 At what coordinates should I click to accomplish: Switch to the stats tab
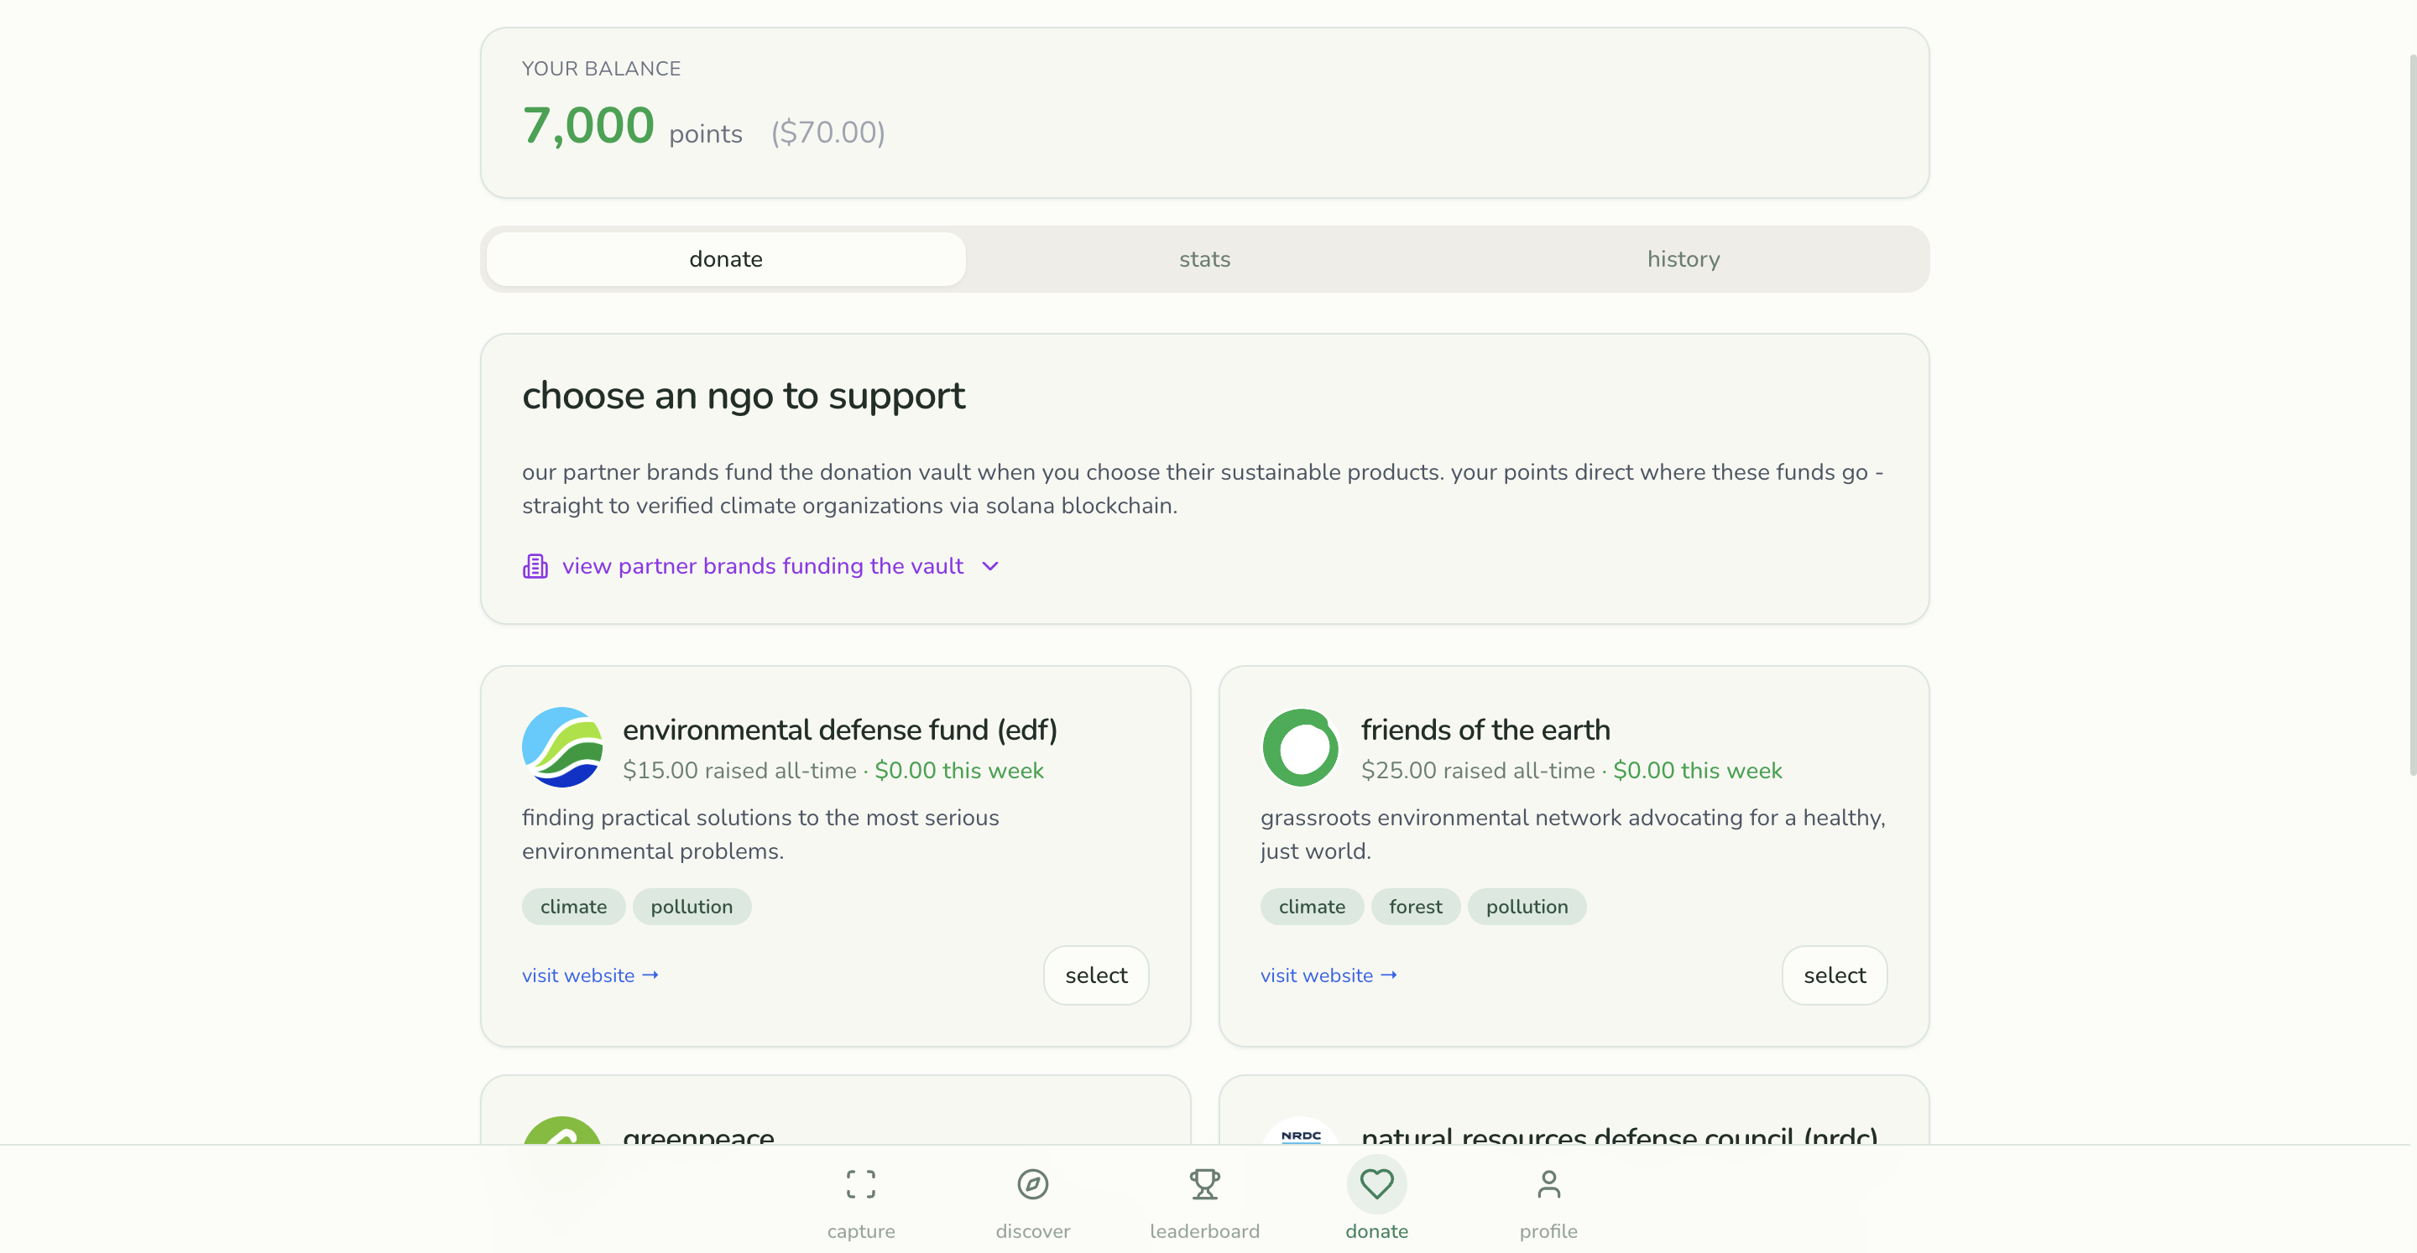[x=1205, y=259]
